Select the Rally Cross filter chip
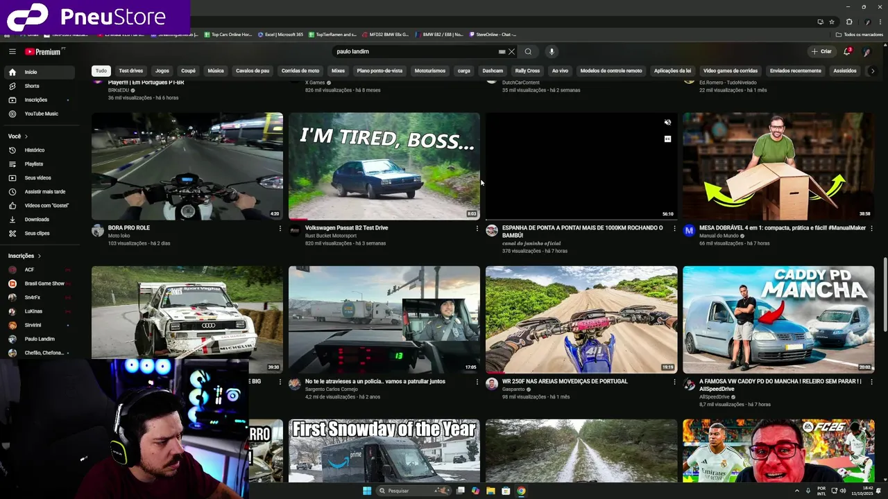The image size is (888, 499). (527, 71)
